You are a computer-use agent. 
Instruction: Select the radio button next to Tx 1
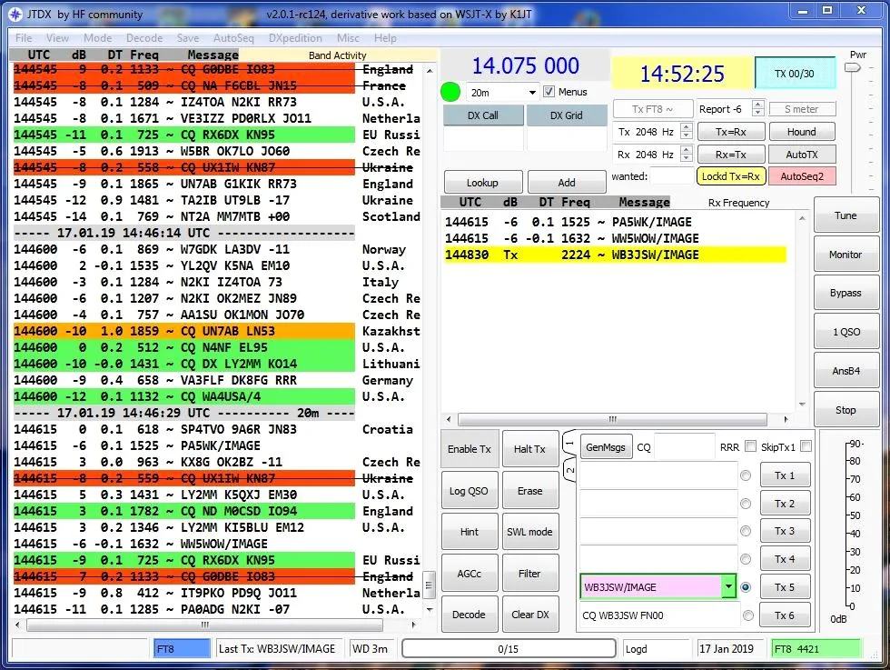(746, 475)
